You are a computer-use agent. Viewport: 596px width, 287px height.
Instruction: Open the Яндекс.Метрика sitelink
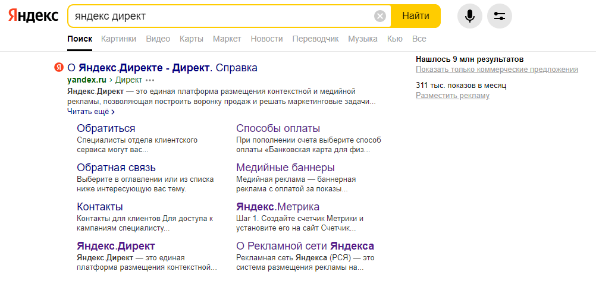278,207
